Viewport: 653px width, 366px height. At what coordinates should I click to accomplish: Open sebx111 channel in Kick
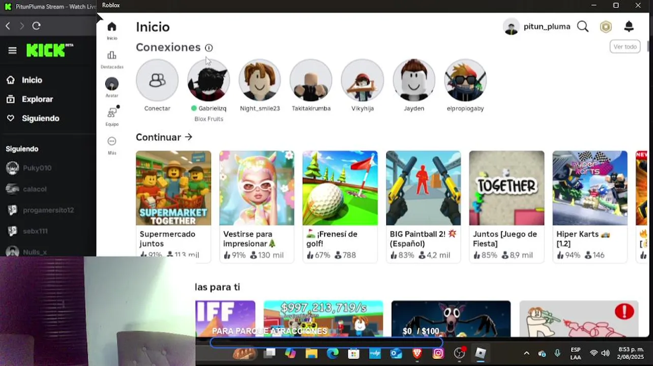tap(27, 231)
